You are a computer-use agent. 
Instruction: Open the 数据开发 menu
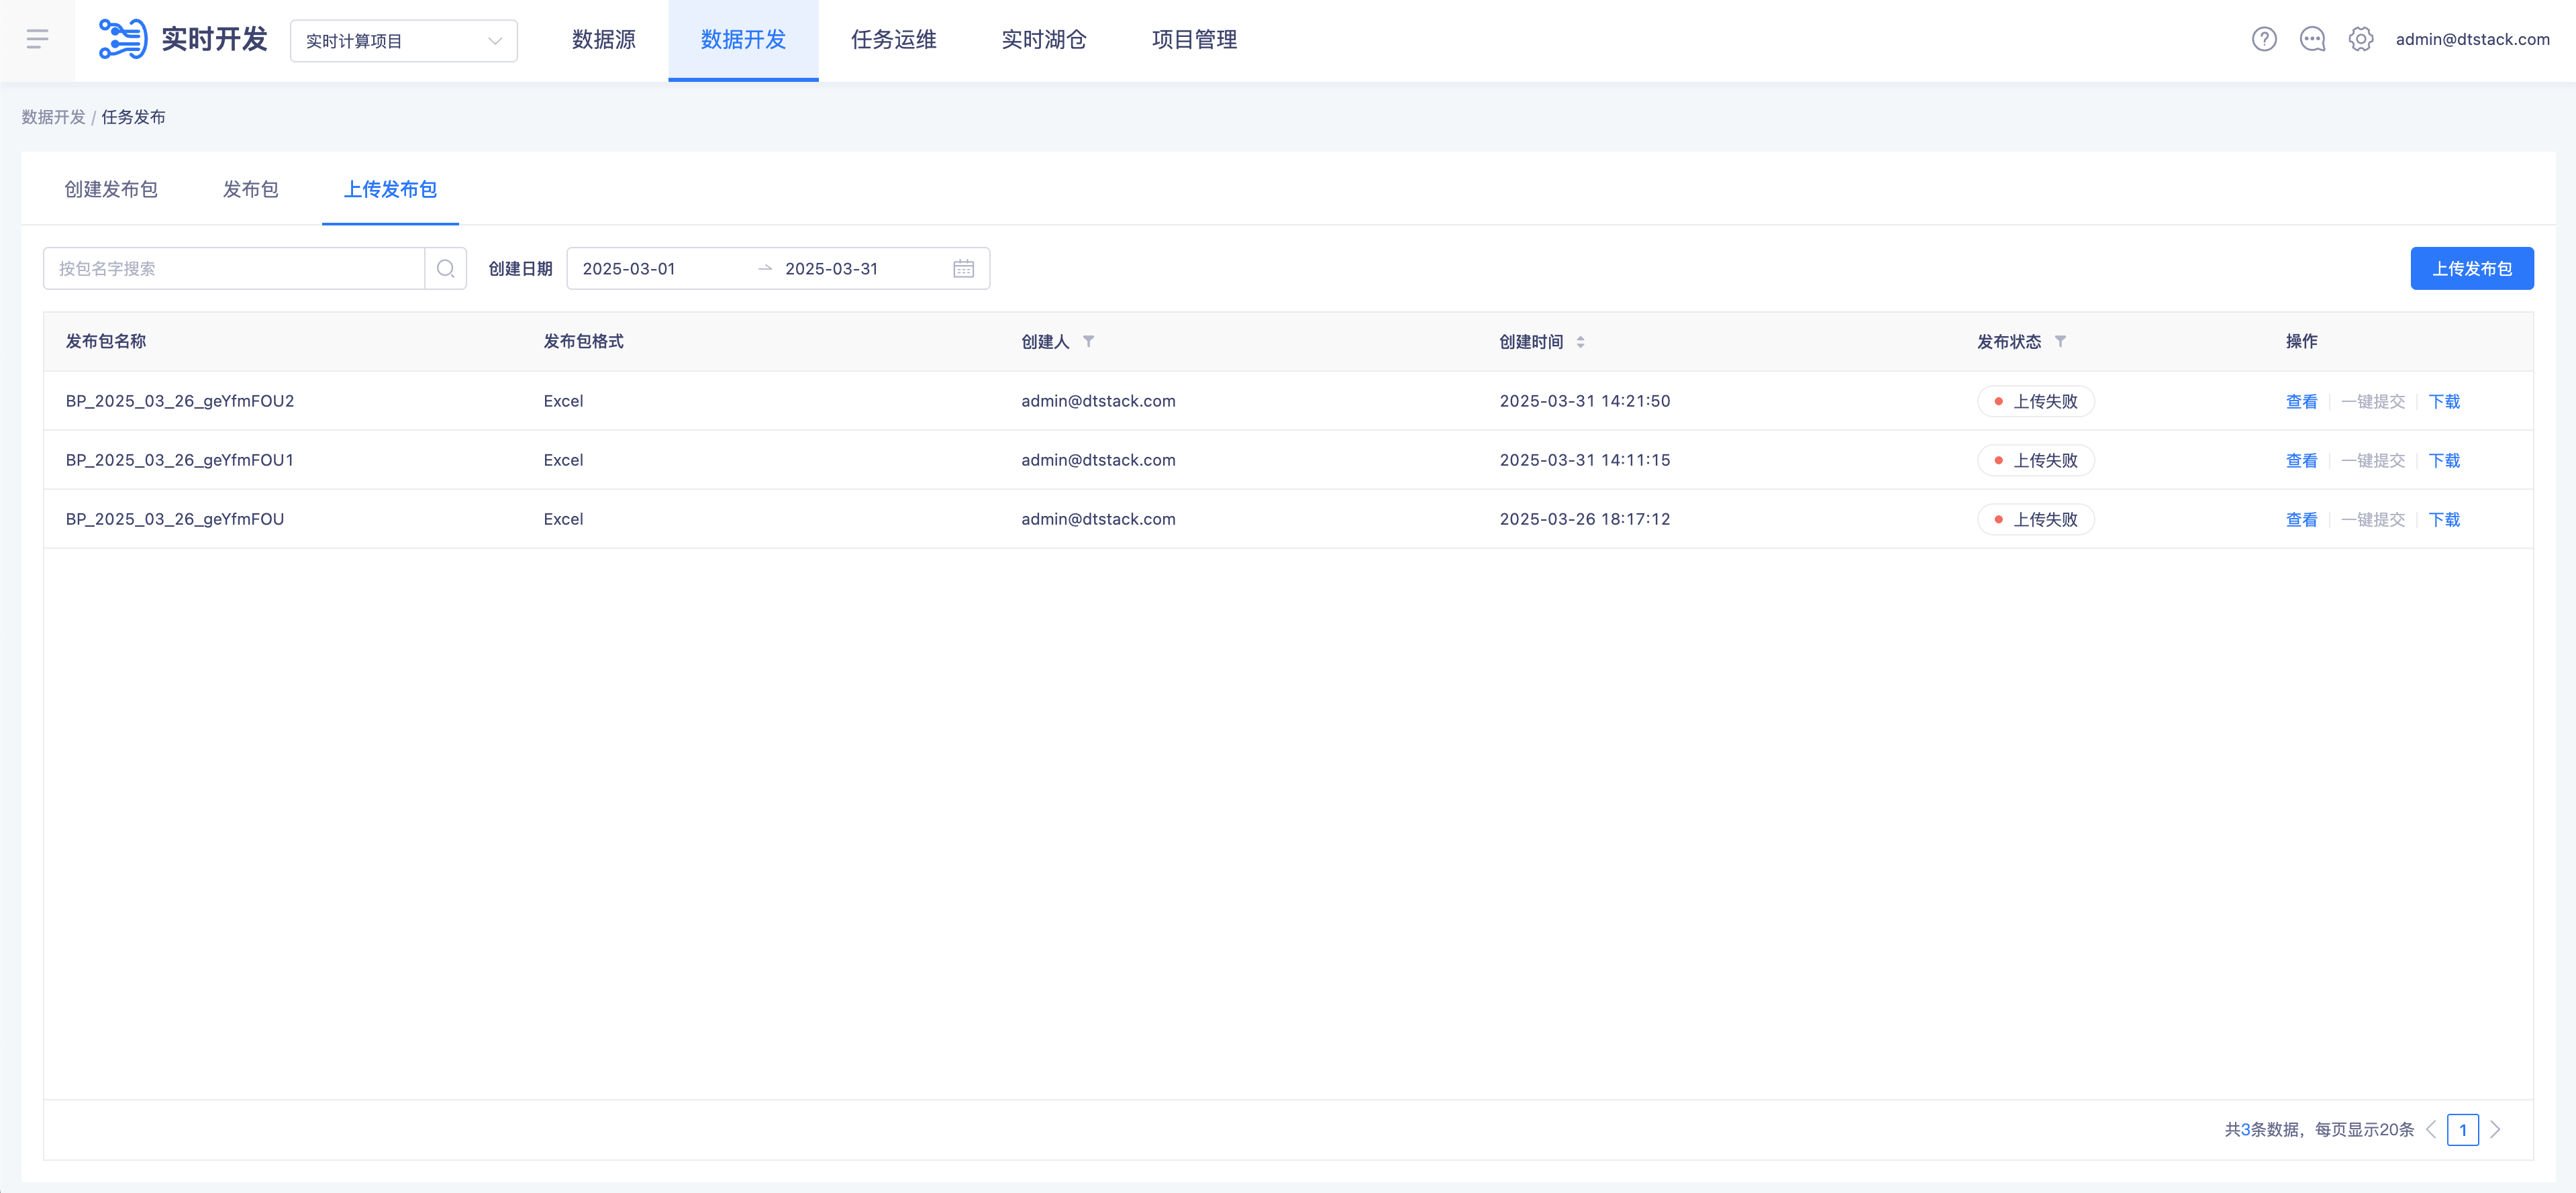tap(743, 40)
